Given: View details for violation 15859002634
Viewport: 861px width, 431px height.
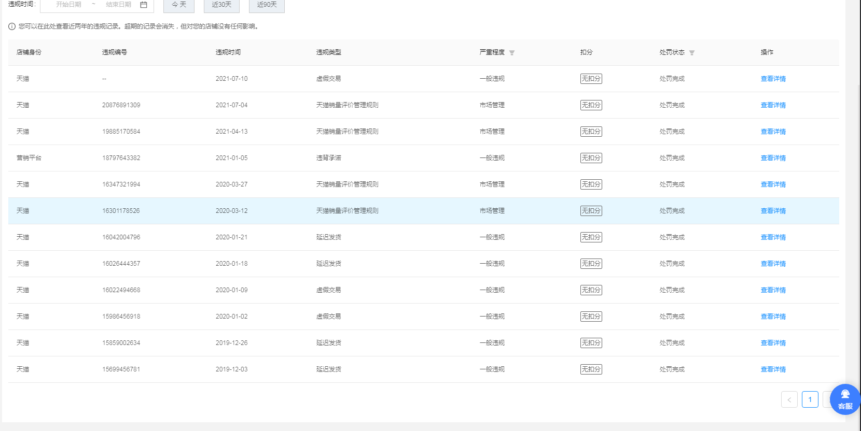Looking at the screenshot, I should [x=773, y=343].
